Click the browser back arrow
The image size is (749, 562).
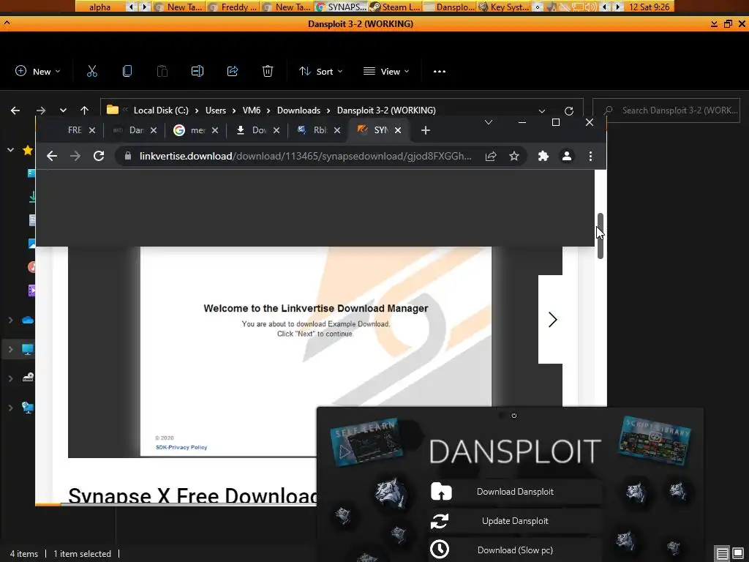click(52, 156)
